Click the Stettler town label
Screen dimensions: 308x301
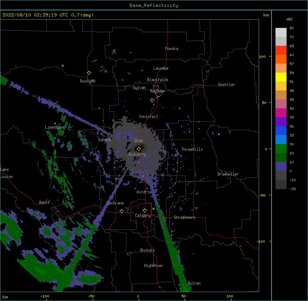pos(227,85)
